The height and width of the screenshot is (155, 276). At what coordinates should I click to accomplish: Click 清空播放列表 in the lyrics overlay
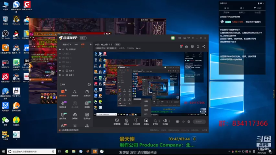(x=147, y=152)
